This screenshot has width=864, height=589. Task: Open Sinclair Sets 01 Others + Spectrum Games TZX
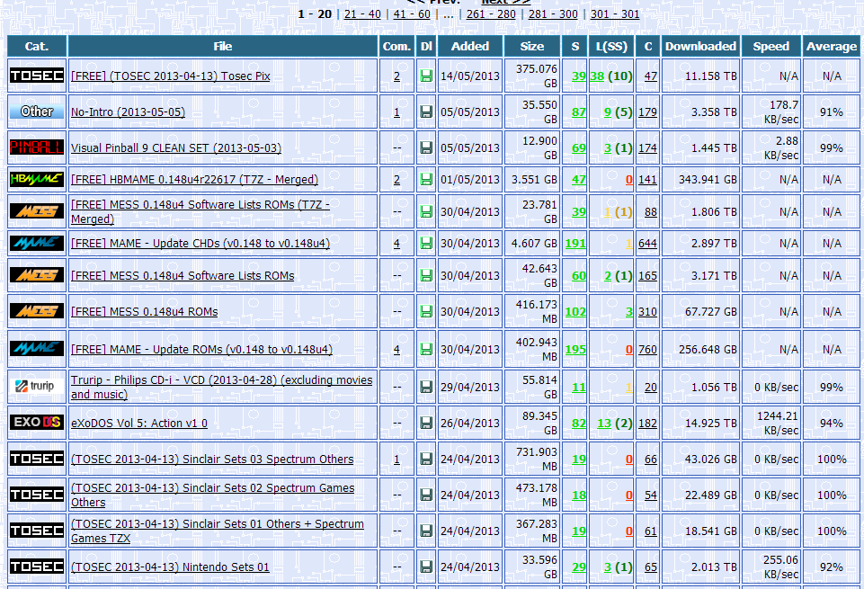click(x=217, y=531)
